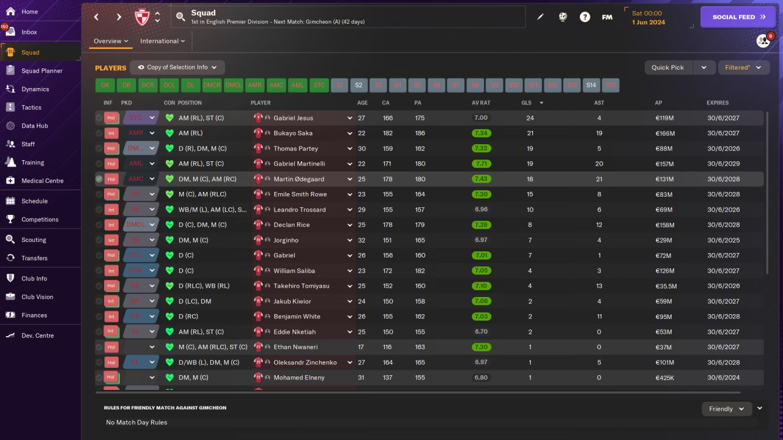Select the GK position slot button

point(105,86)
